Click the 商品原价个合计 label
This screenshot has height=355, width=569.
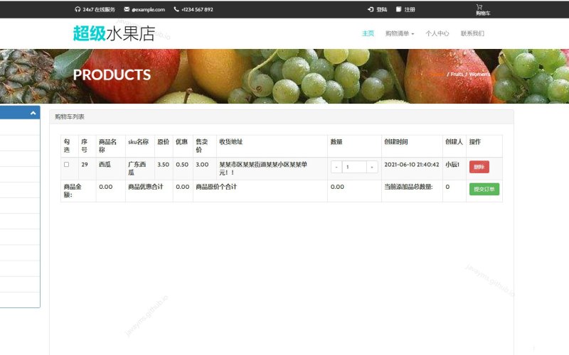tap(216, 187)
